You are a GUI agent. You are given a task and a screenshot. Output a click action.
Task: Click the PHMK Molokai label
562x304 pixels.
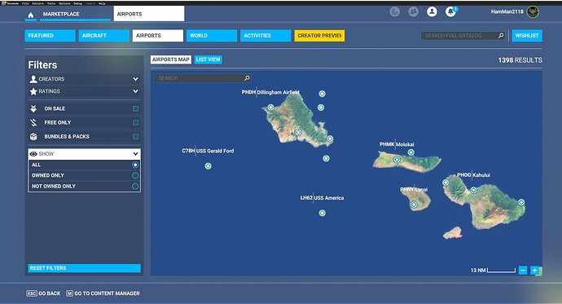pos(397,144)
